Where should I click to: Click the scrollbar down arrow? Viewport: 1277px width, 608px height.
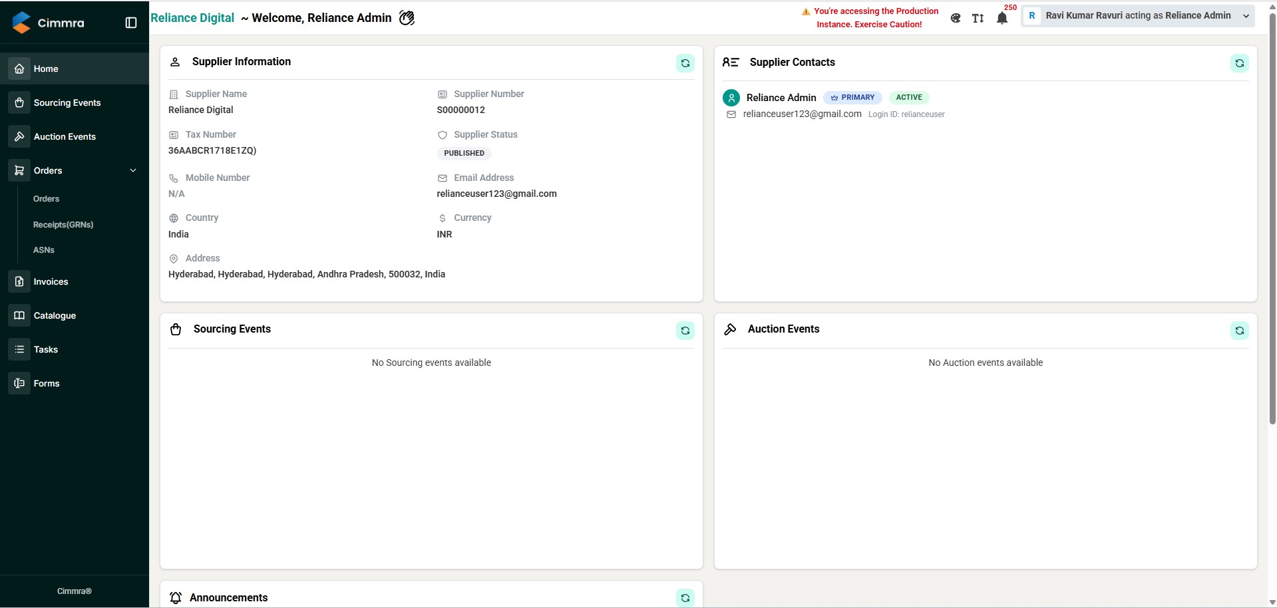pyautogui.click(x=1272, y=603)
